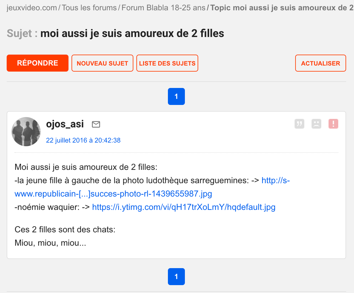
Task: Click the subject title heading
Action: [132, 33]
